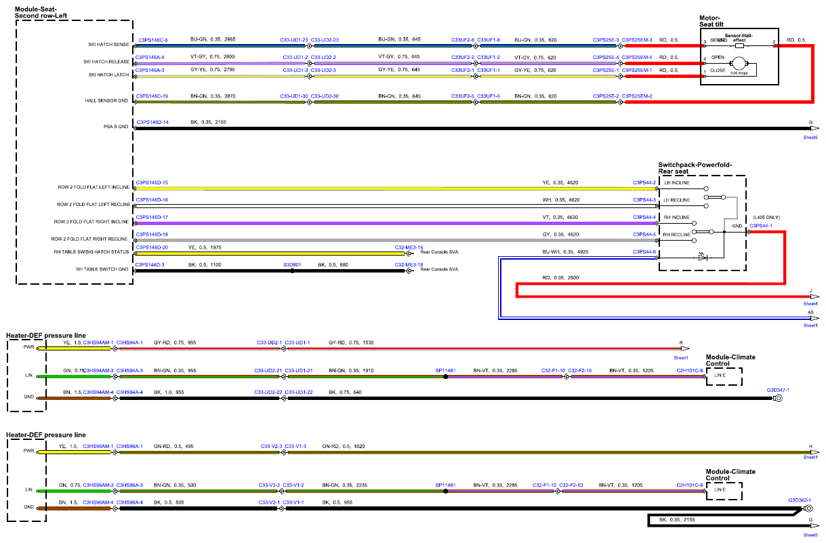Click connector C3PS146D-20

(152, 247)
